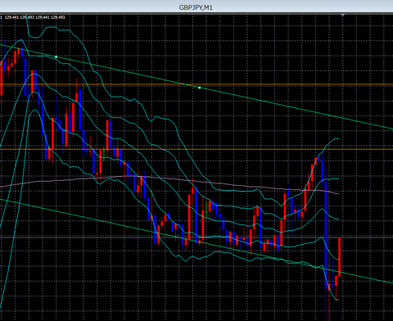The height and width of the screenshot is (321, 393).
Task: Select the chart shift triangle marker
Action: 343,16
